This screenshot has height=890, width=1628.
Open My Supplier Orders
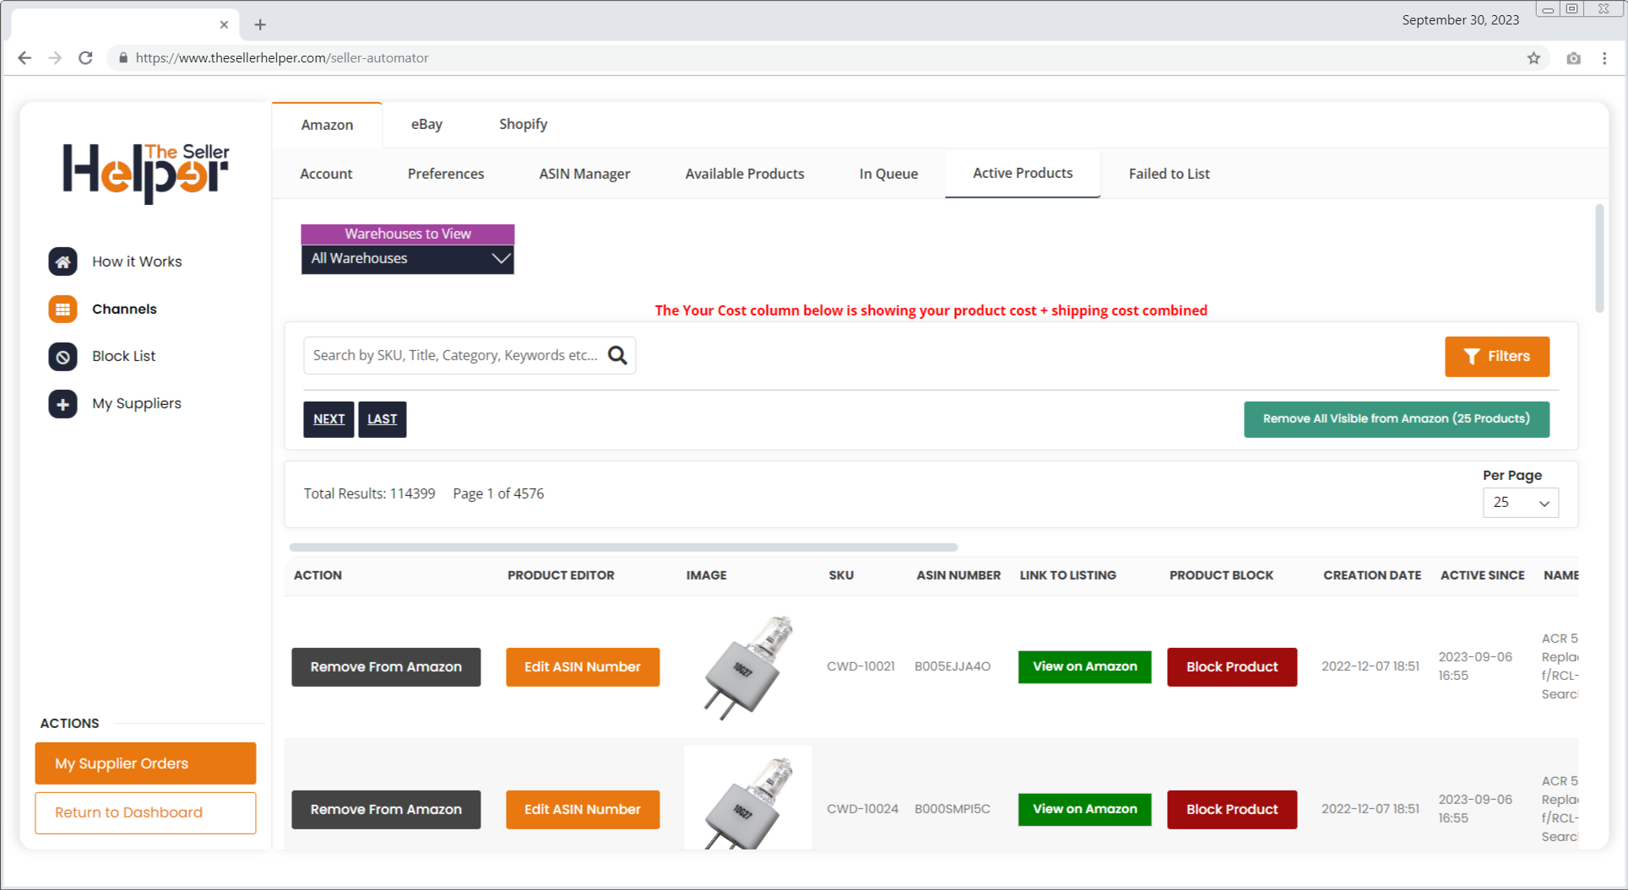145,763
